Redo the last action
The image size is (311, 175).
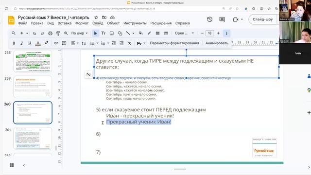(x=42, y=34)
